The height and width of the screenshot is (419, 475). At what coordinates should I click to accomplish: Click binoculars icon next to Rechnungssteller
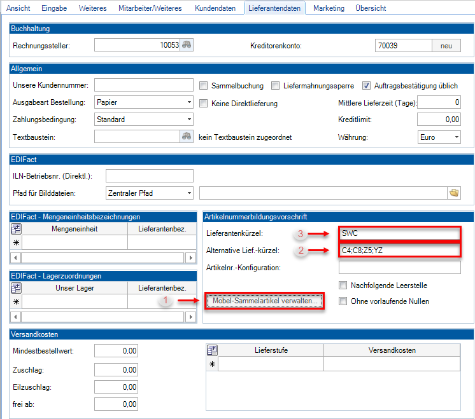pos(186,45)
